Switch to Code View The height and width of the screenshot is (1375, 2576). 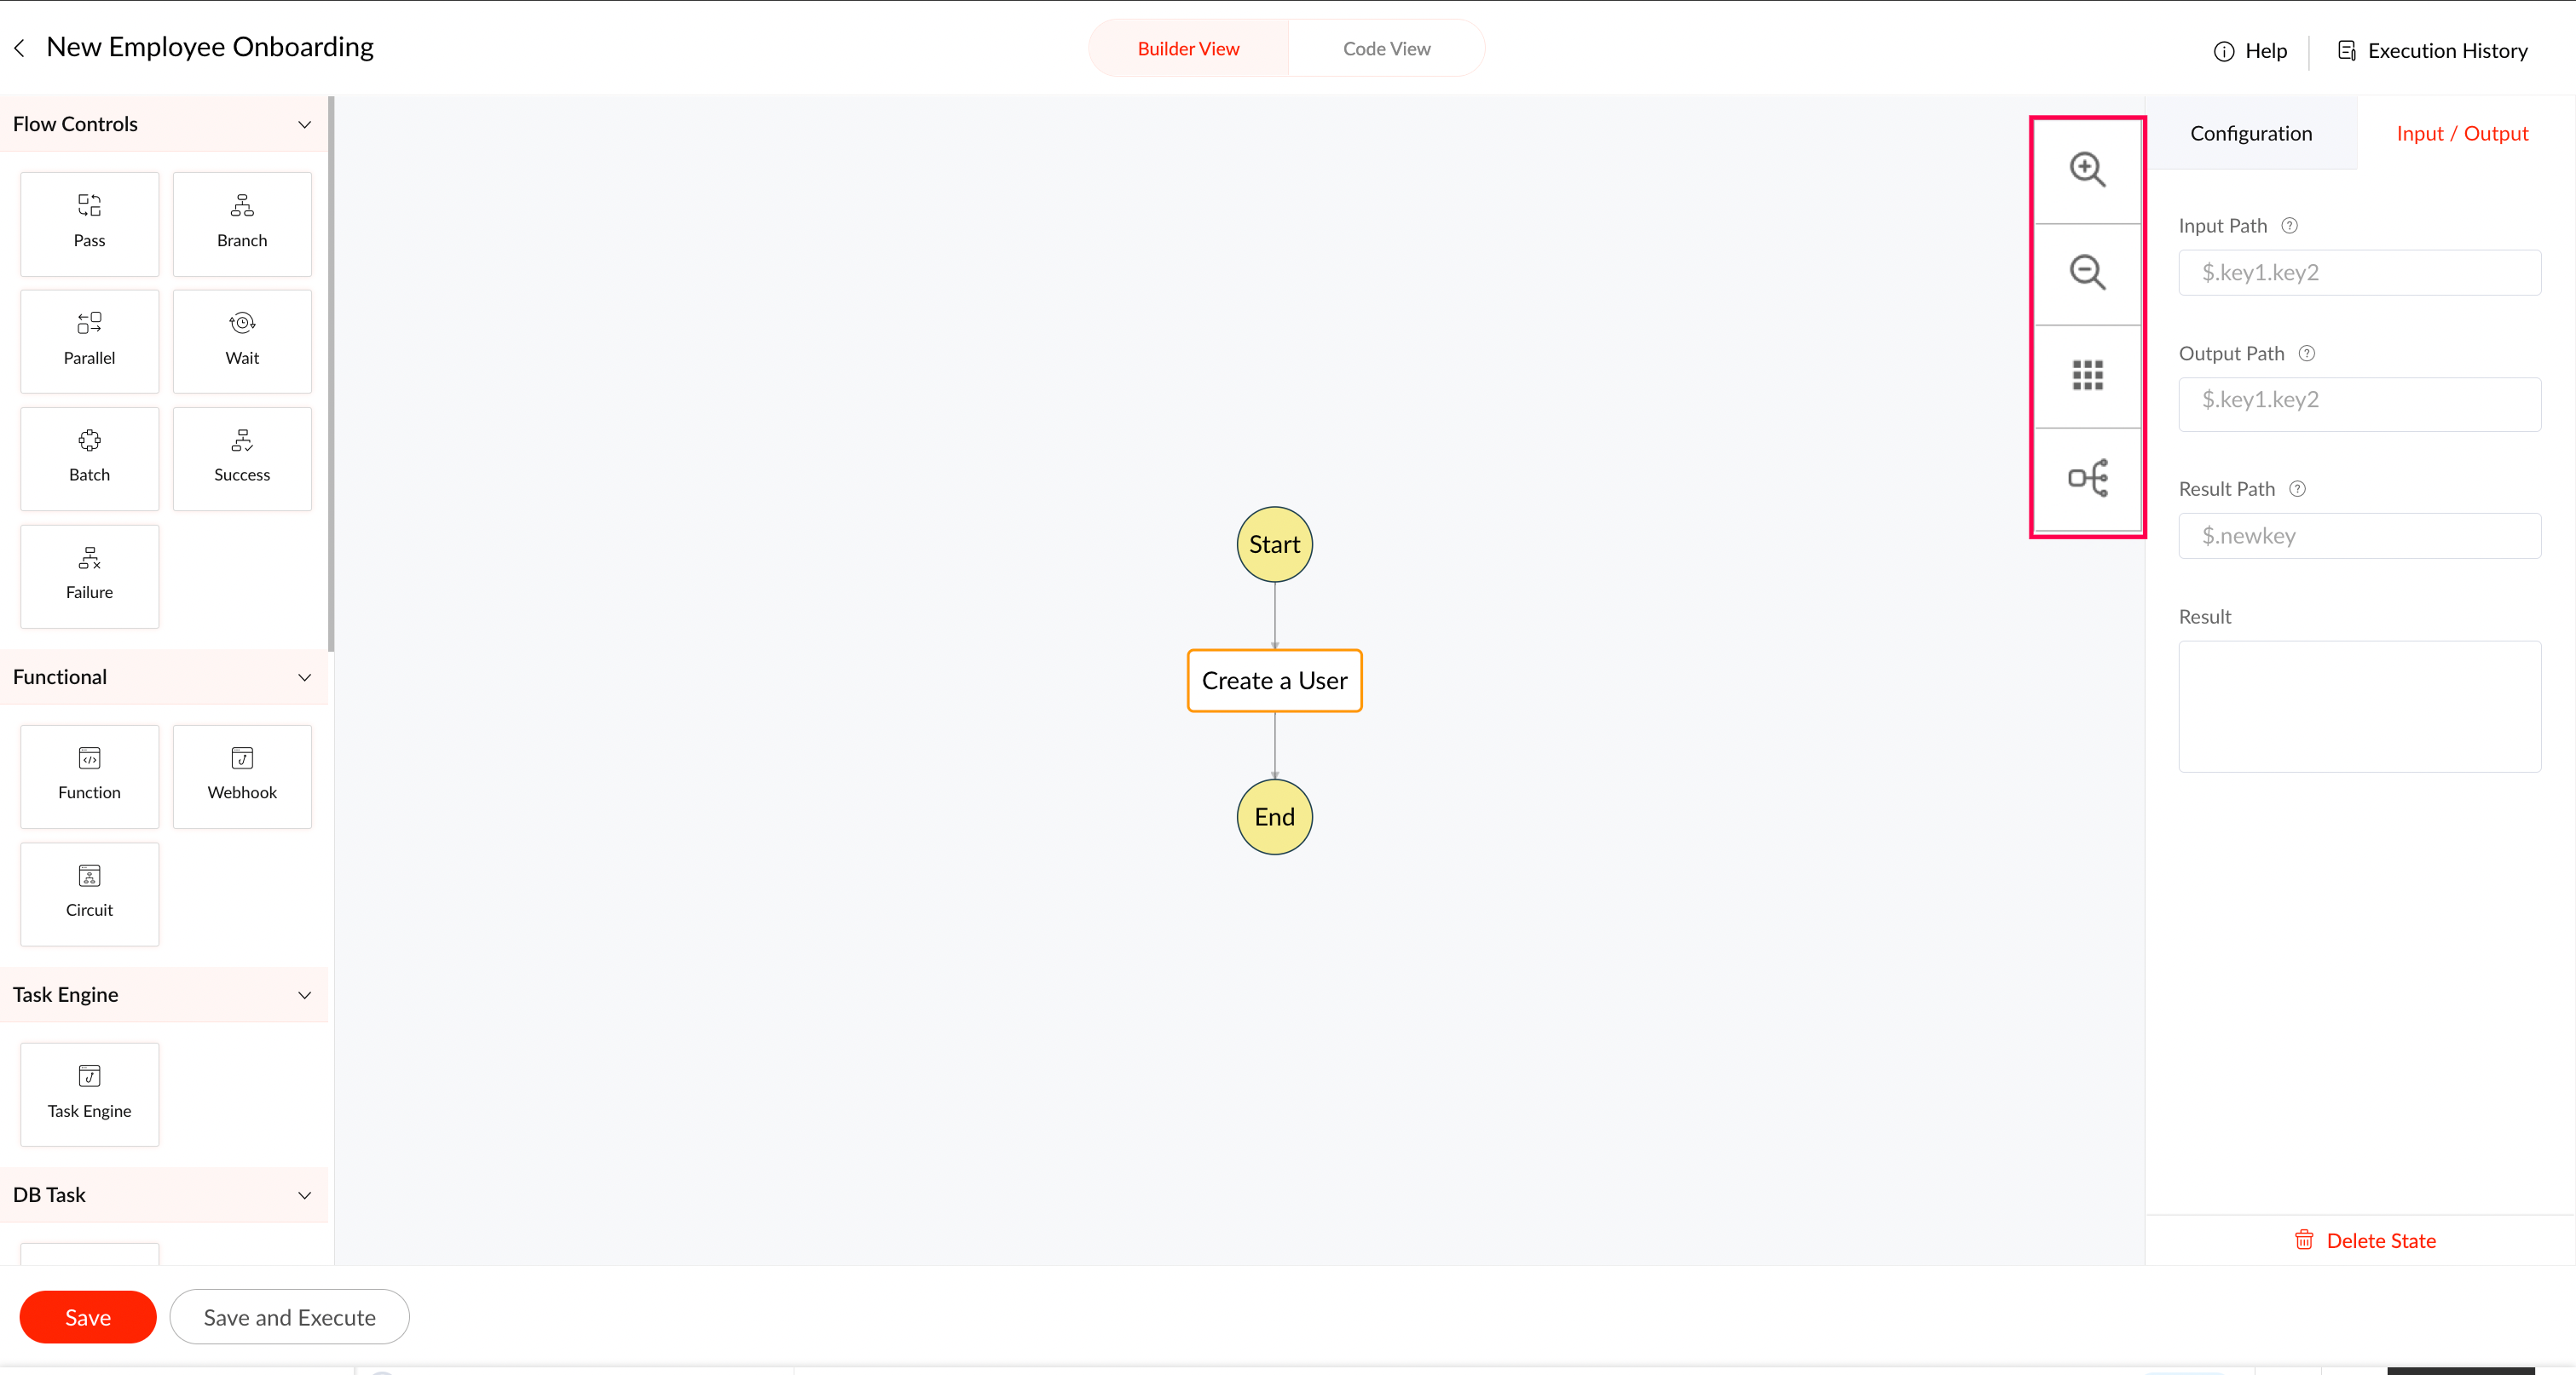point(1386,48)
